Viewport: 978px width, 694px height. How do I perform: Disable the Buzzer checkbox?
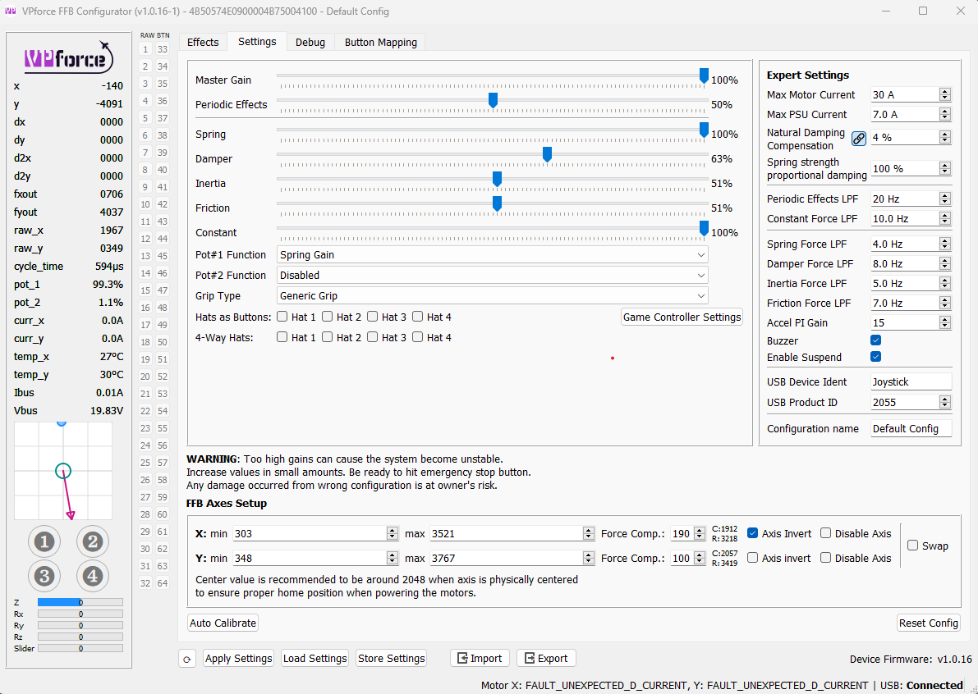[x=875, y=340]
